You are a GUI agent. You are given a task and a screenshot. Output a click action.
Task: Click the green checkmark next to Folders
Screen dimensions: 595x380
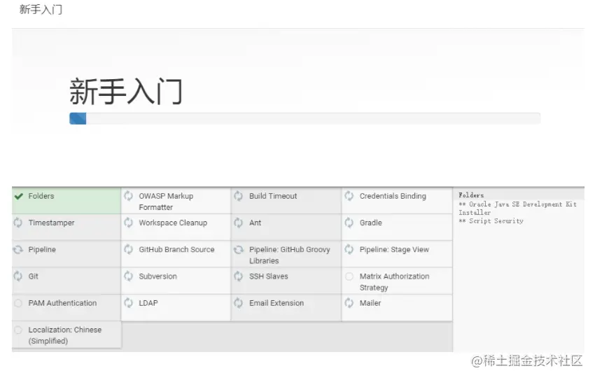click(x=19, y=197)
